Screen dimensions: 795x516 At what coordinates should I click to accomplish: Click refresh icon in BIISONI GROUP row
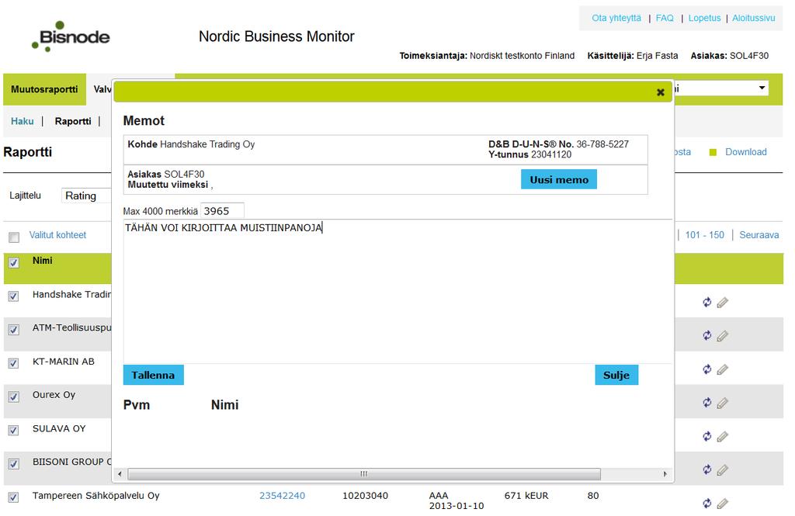click(x=706, y=469)
